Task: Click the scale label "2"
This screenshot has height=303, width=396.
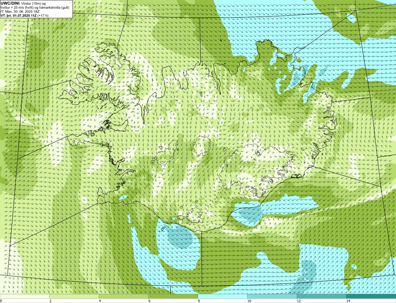Action: [x=50, y=301]
